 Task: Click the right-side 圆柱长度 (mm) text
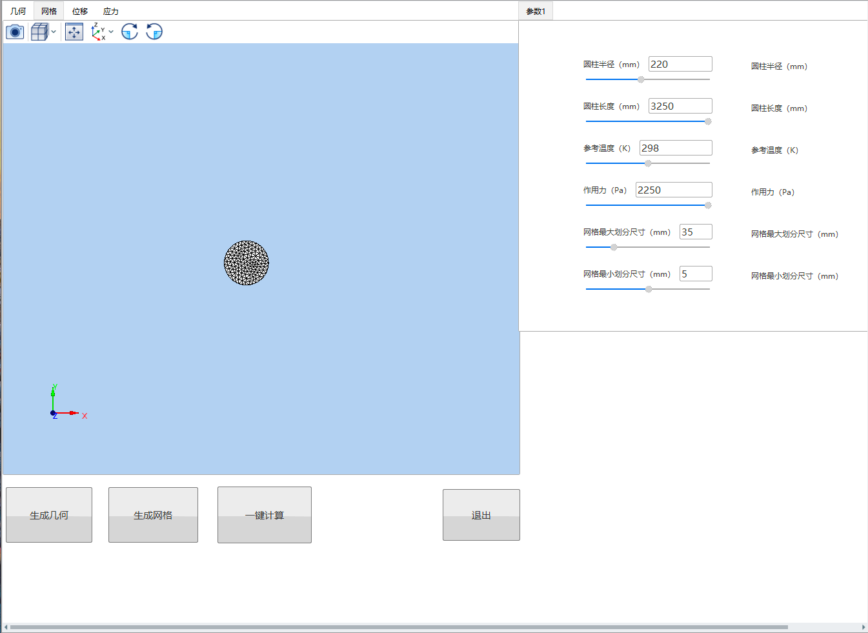779,108
